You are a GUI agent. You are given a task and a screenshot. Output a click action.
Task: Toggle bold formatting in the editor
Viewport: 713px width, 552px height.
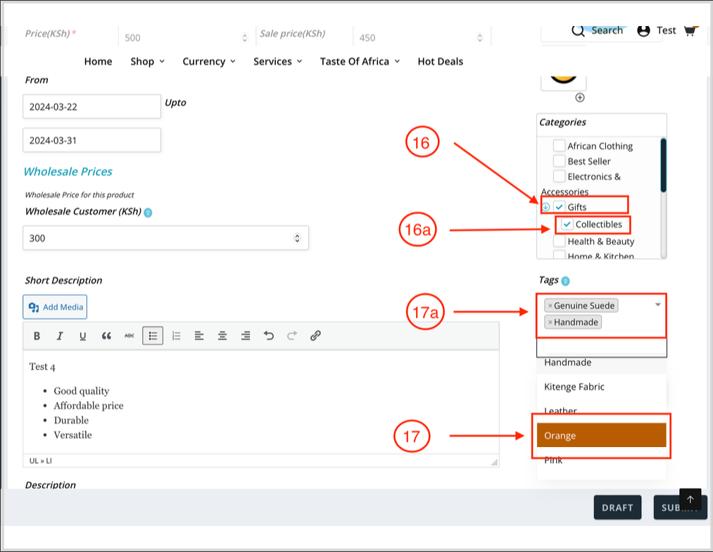(x=37, y=336)
